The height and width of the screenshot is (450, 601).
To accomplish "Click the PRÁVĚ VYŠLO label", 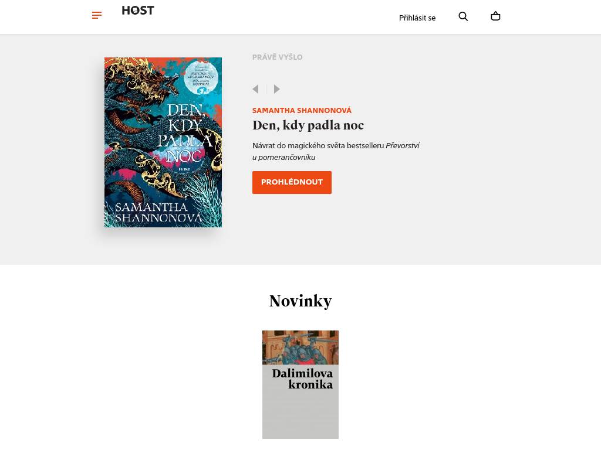I will click(x=277, y=57).
